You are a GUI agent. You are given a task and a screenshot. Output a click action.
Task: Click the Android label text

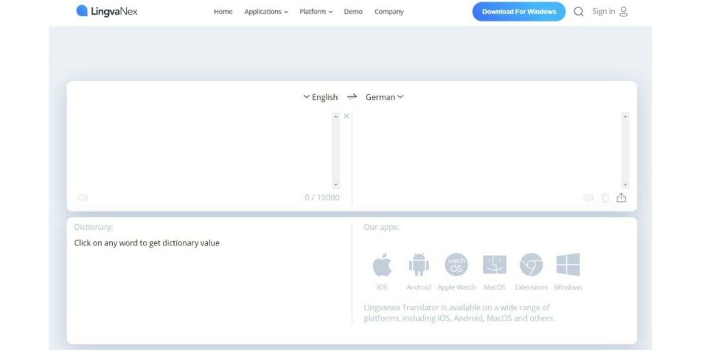click(419, 288)
